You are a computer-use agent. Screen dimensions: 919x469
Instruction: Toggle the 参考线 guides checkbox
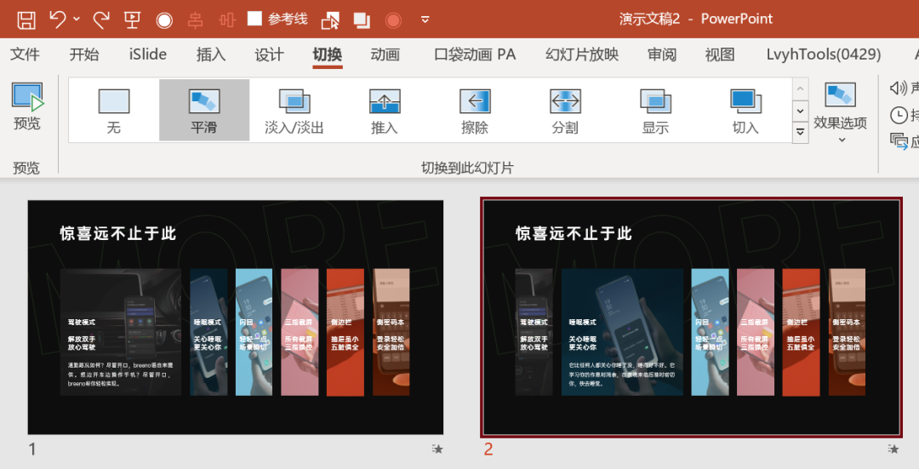coord(254,19)
